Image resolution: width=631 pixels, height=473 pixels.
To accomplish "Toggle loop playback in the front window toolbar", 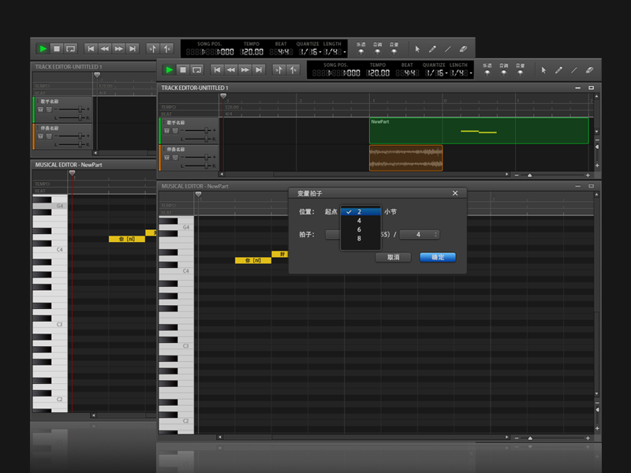I will (197, 70).
